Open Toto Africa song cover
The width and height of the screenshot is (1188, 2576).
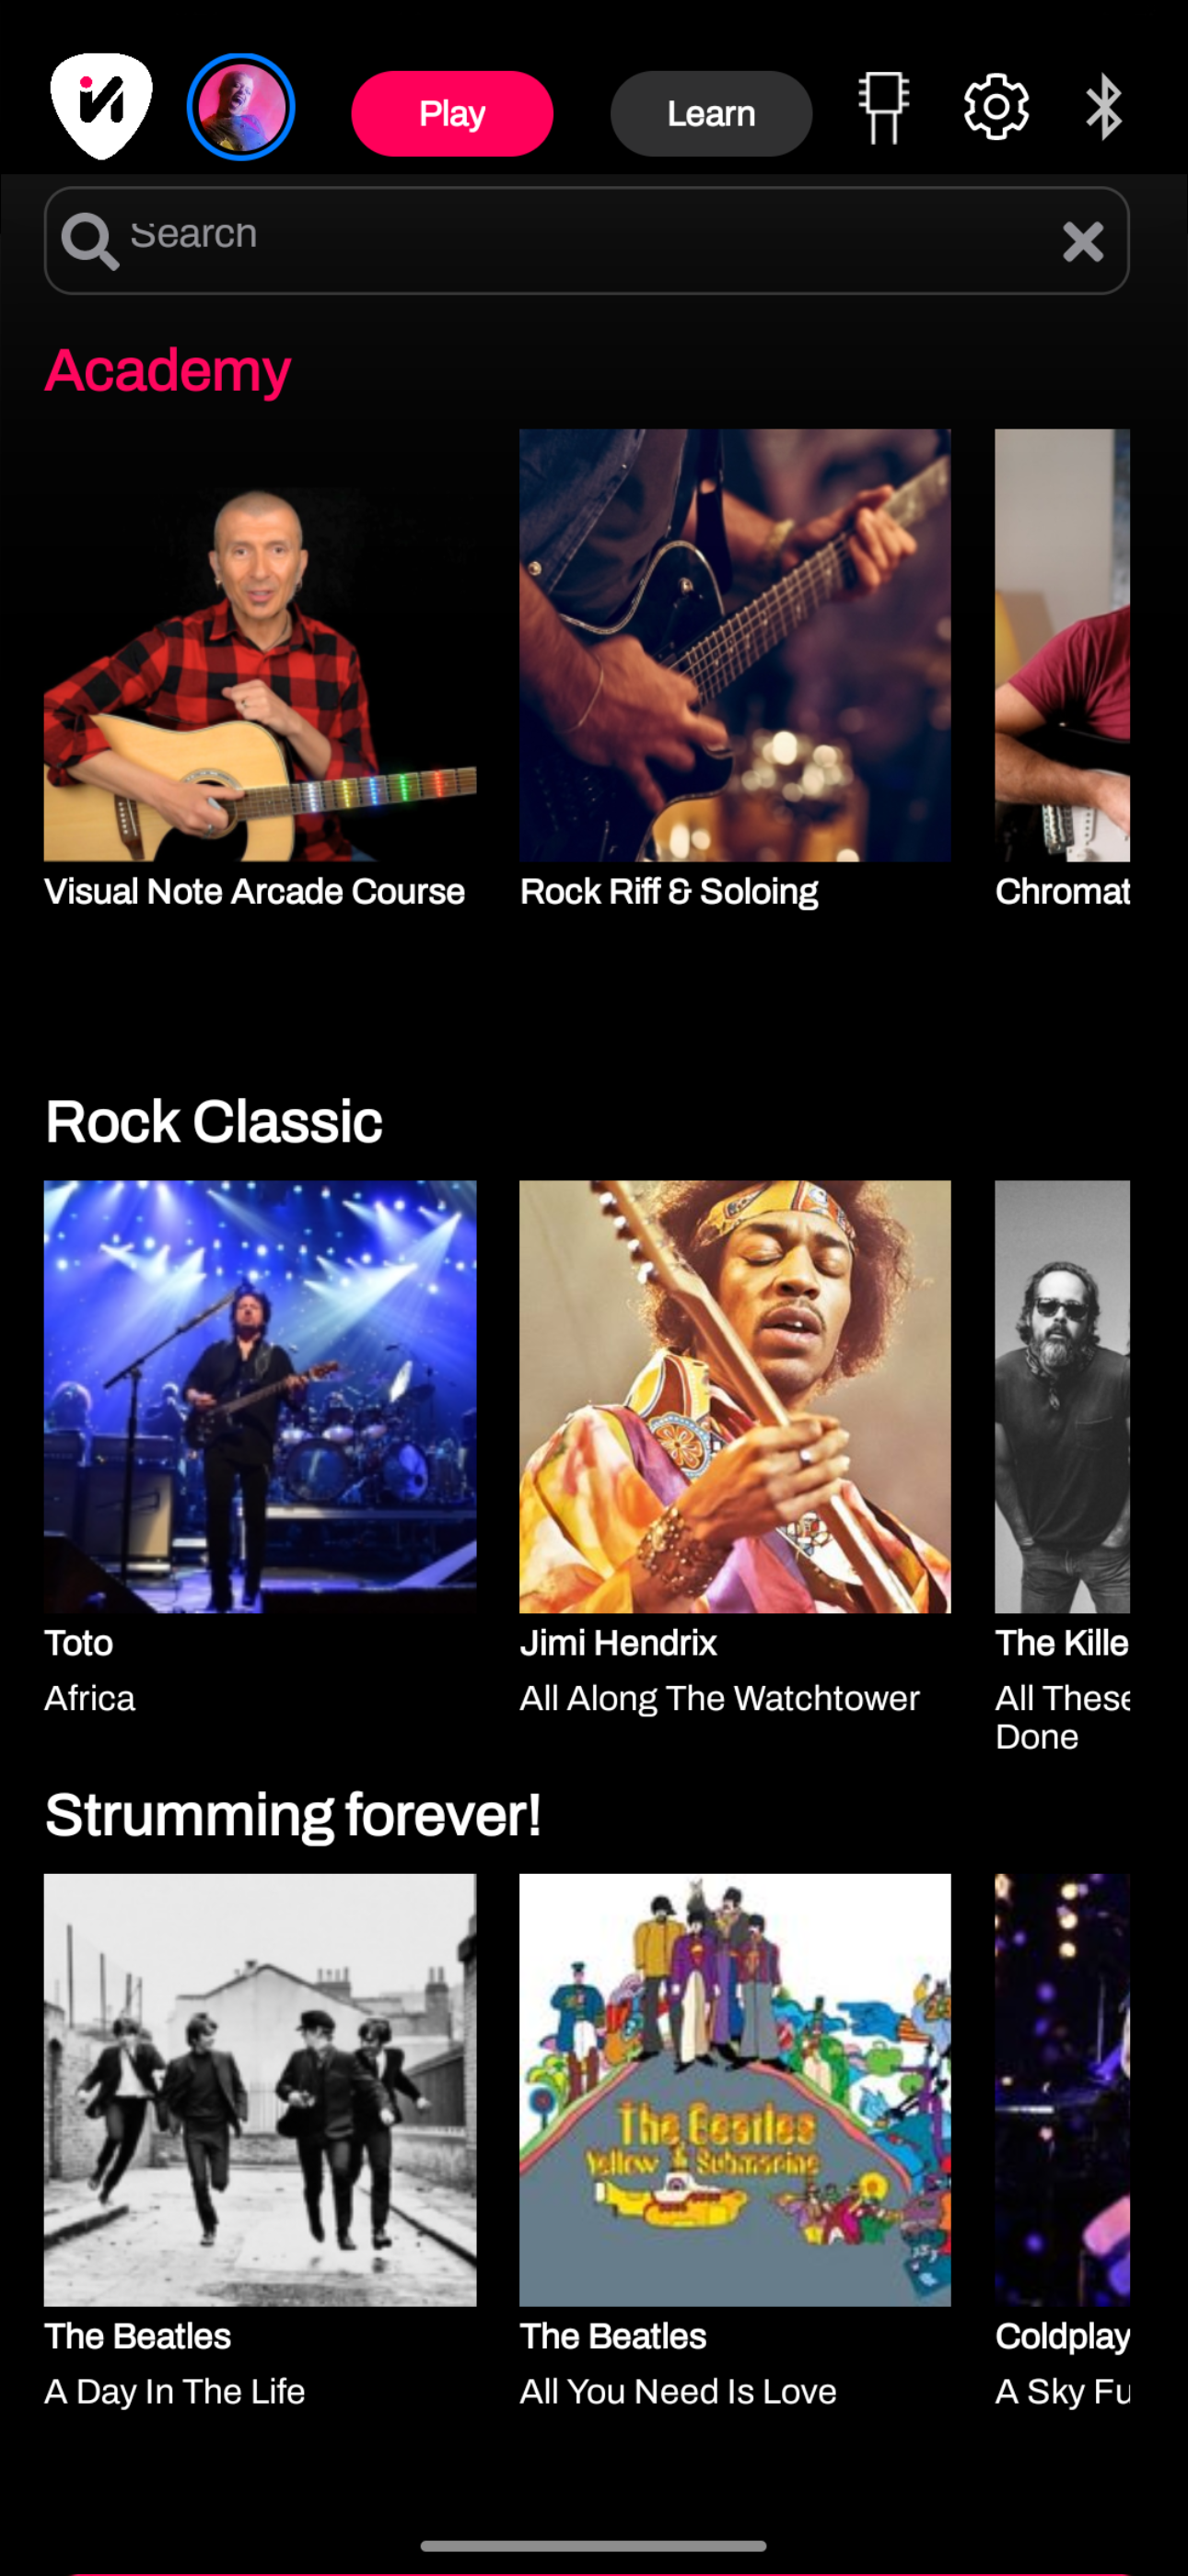[260, 1396]
